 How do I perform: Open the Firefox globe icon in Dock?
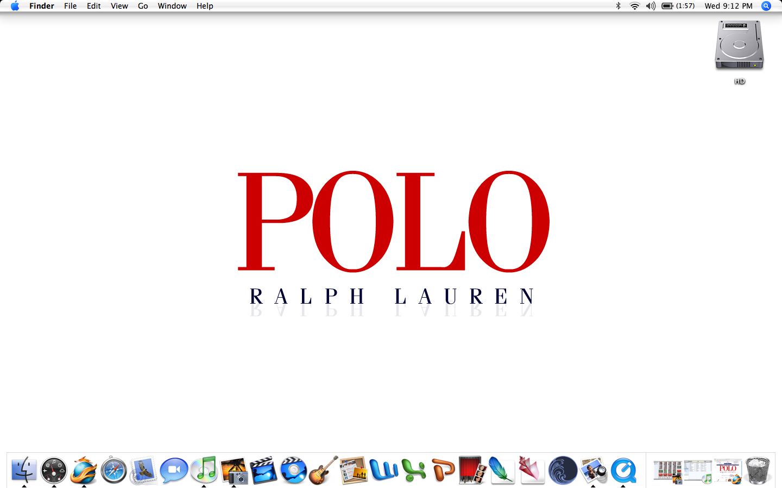click(84, 470)
